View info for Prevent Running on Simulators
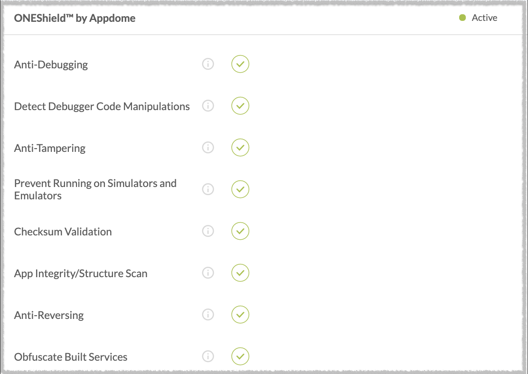The width and height of the screenshot is (528, 374). click(x=208, y=189)
